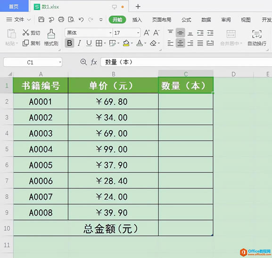Open the font name dropdown
Image resolution: width=272 pixels, height=258 pixels.
click(x=110, y=33)
